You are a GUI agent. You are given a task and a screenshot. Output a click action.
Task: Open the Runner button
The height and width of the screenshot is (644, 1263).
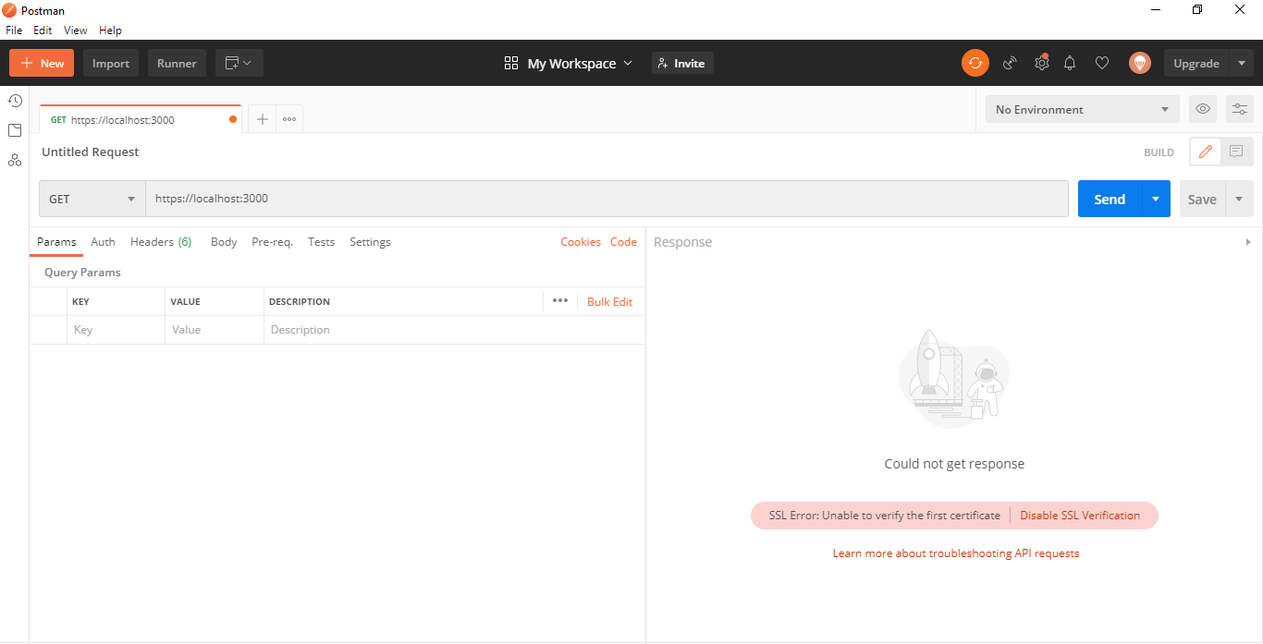[x=177, y=63]
